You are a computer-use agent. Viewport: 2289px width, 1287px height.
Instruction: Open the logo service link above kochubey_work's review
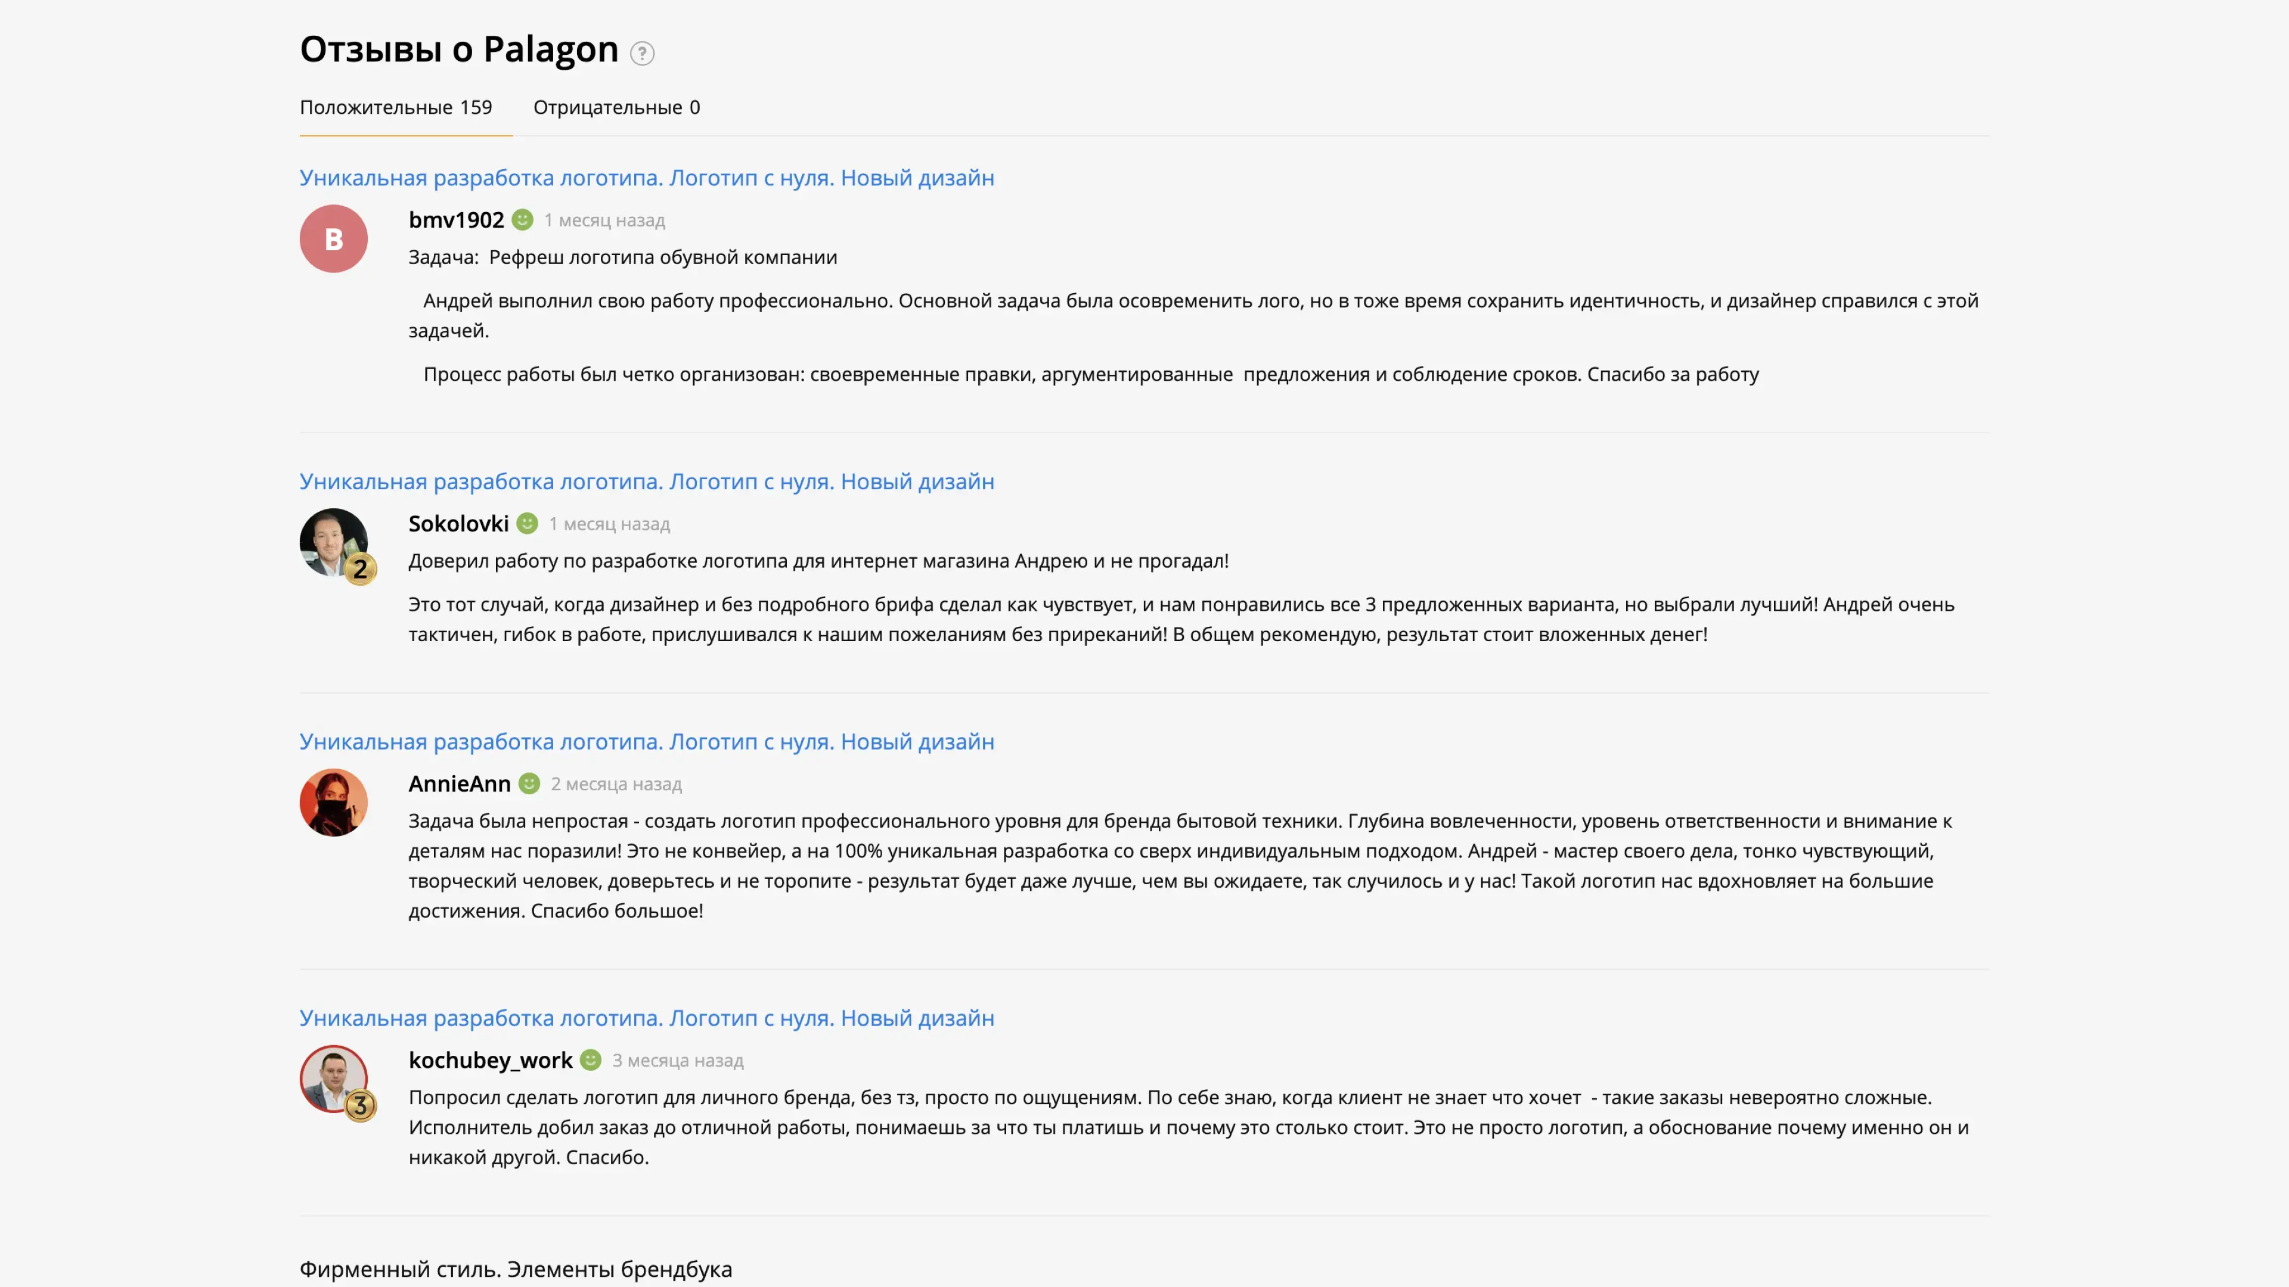pos(646,1018)
